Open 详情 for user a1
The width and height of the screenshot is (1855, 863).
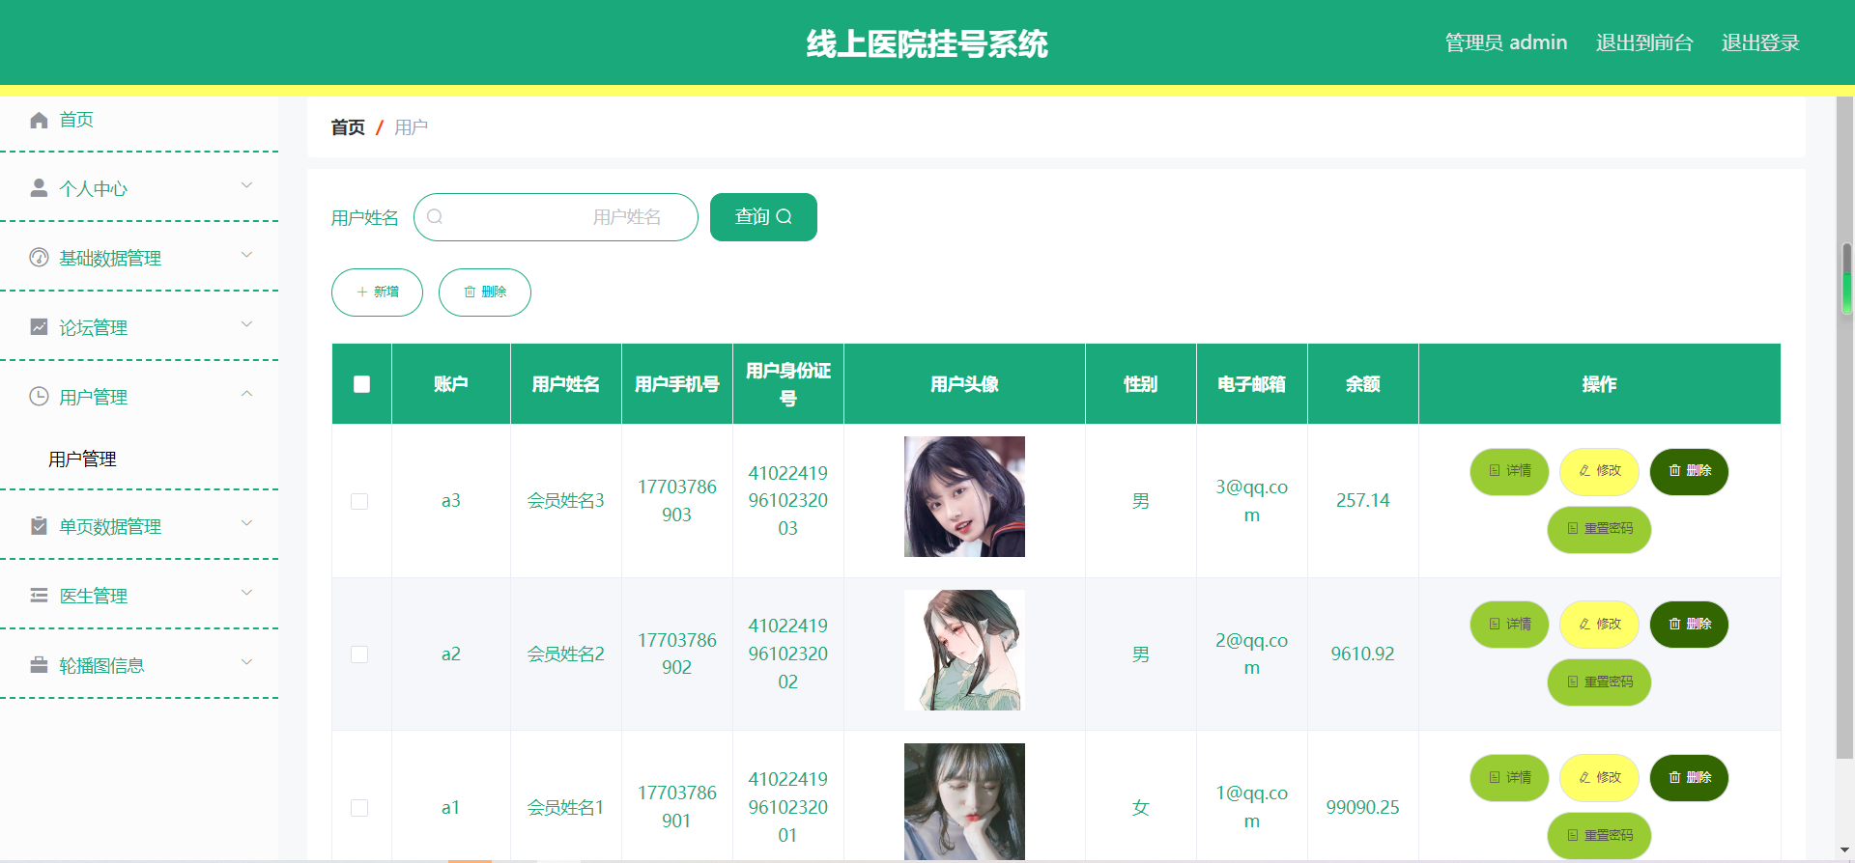point(1509,778)
